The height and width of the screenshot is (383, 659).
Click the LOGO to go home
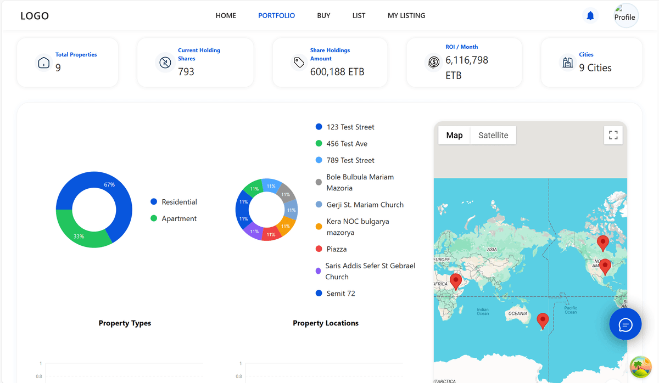pyautogui.click(x=34, y=15)
